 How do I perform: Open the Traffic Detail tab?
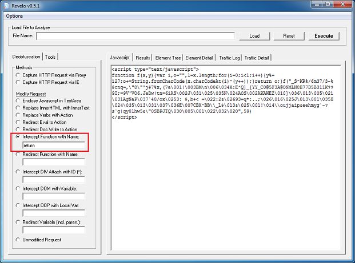point(257,58)
